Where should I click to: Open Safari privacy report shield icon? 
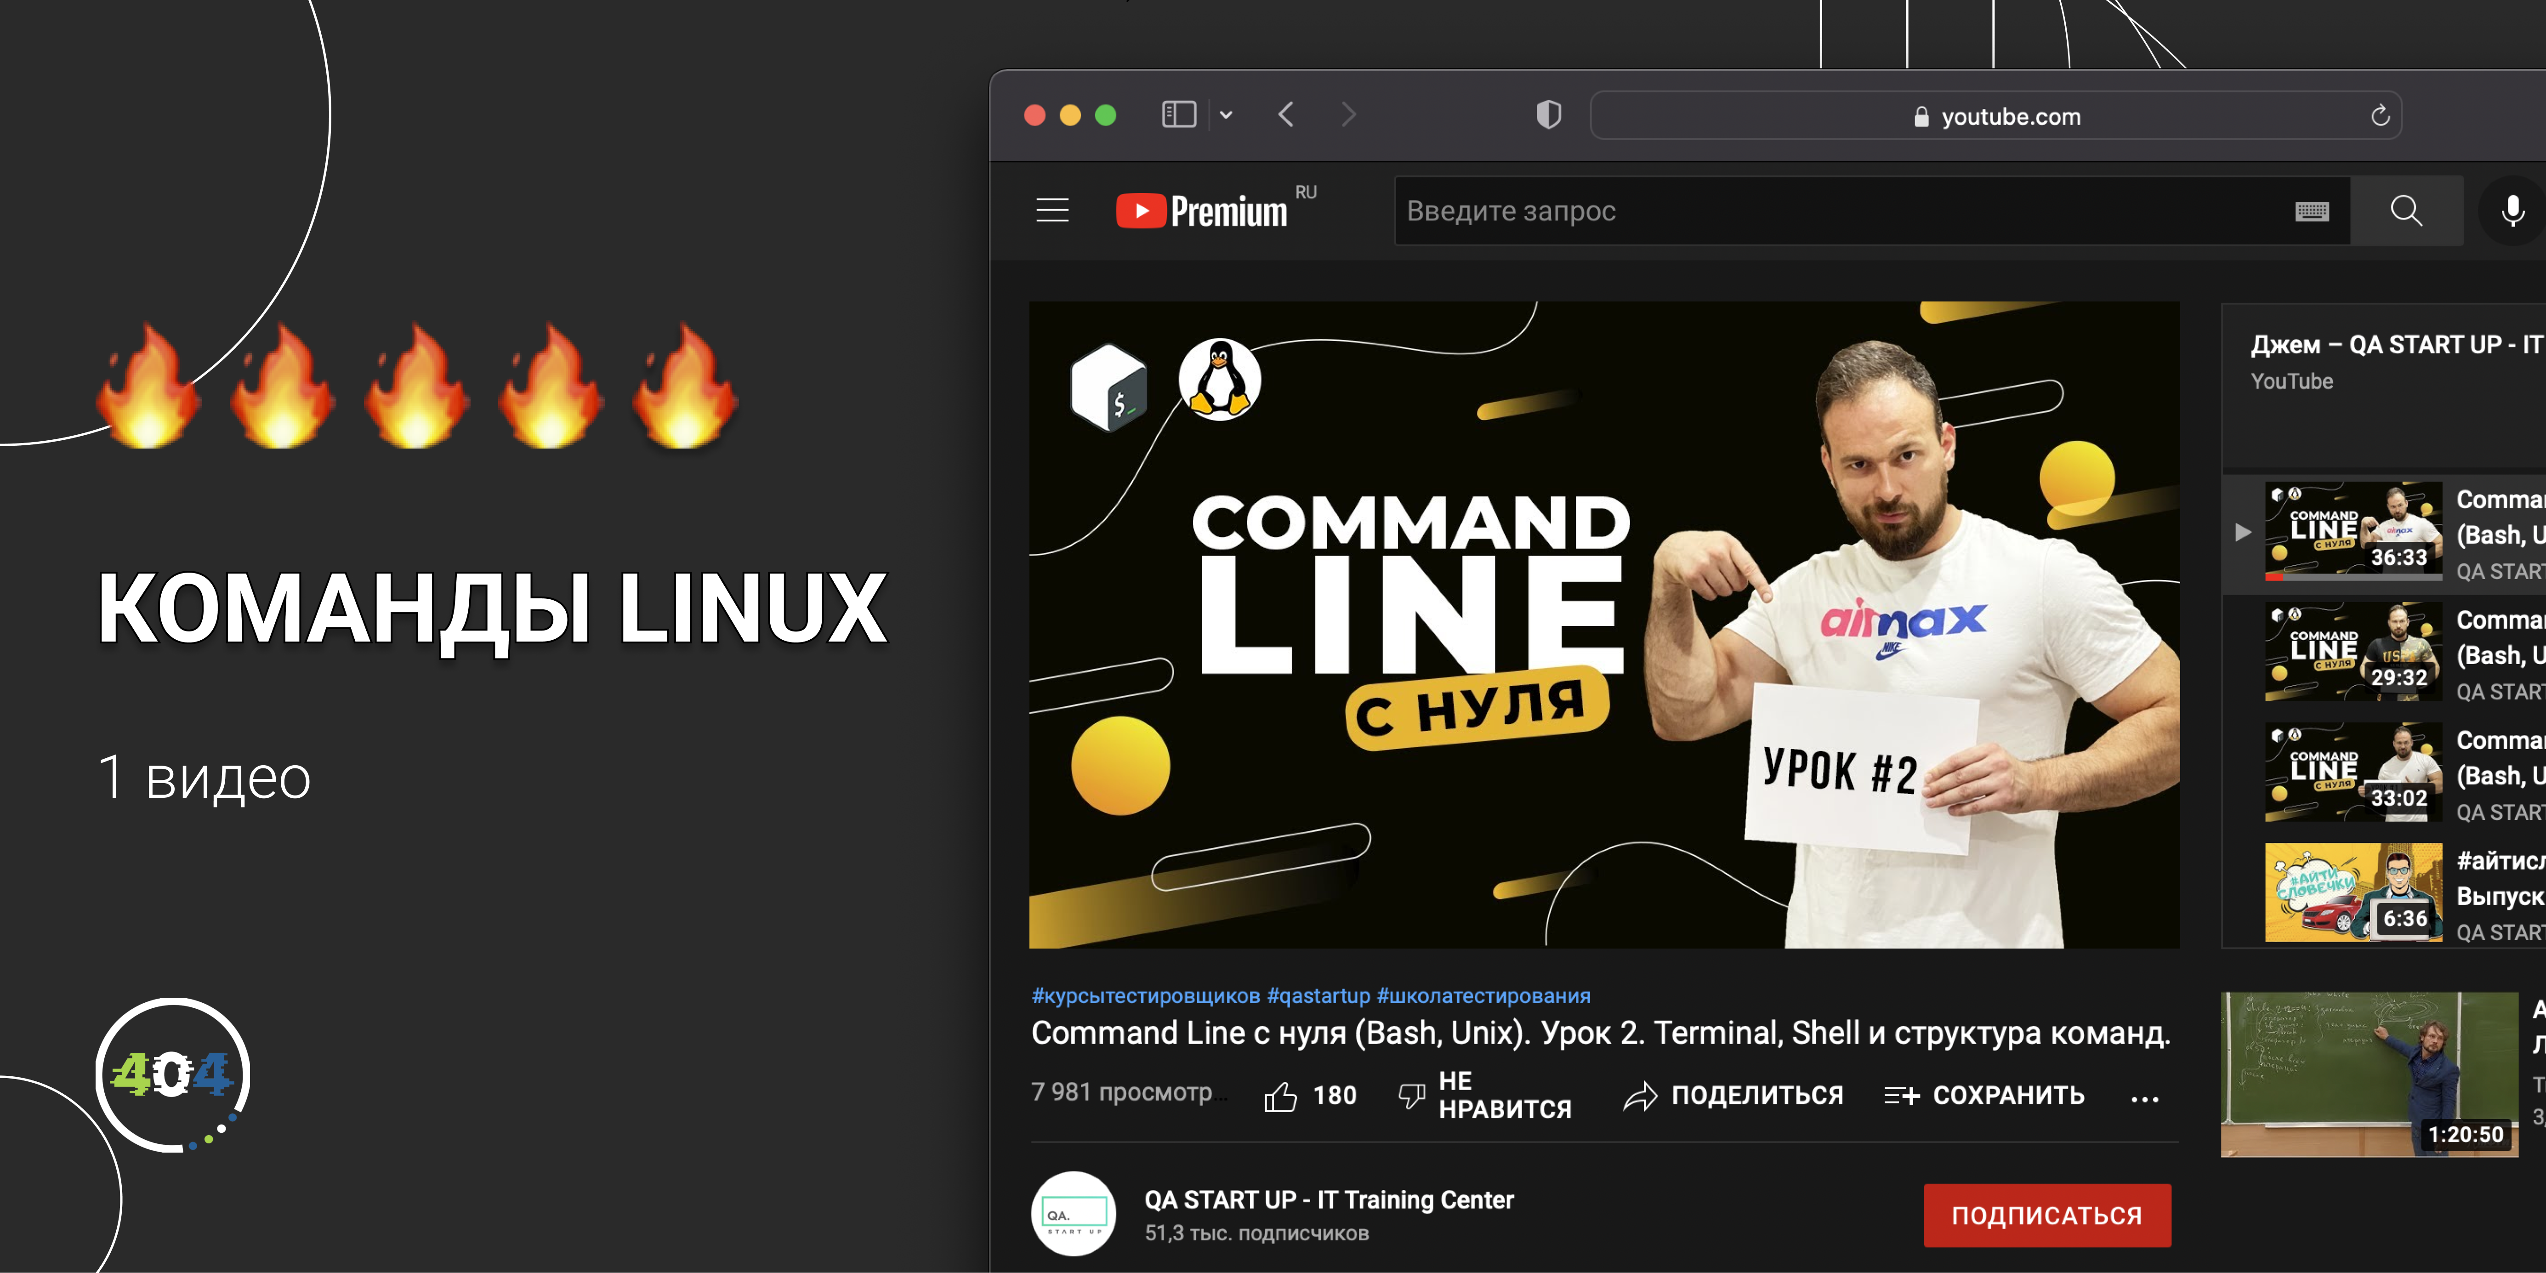(1549, 114)
